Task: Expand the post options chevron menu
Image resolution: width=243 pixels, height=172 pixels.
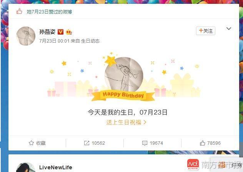Action: point(229,28)
